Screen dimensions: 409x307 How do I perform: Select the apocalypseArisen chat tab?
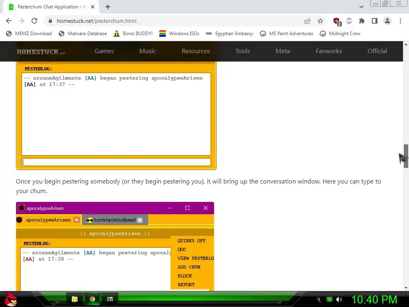click(48, 220)
